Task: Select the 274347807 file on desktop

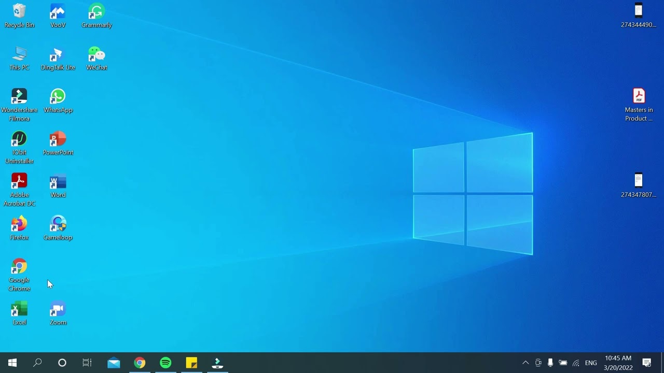Action: 639,185
